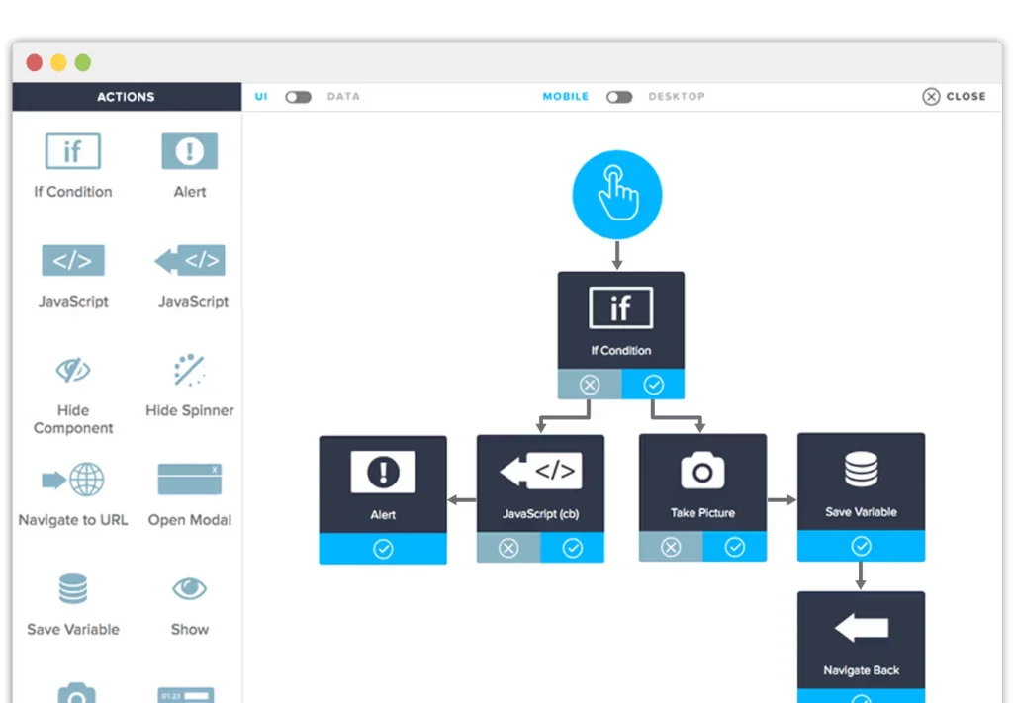Viewport: 1013px width, 703px height.
Task: Select Save Variable in Actions panel
Action: pos(72,590)
